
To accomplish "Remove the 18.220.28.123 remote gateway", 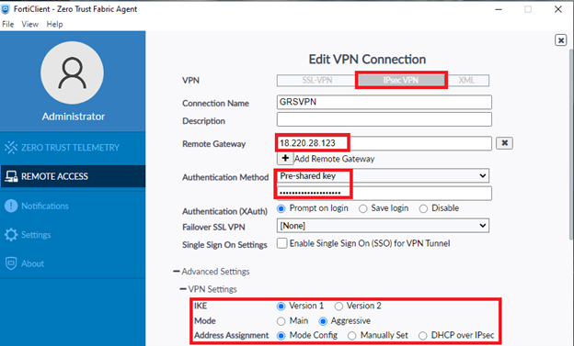I will [504, 143].
